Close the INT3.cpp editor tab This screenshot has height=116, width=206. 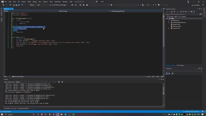[13, 9]
